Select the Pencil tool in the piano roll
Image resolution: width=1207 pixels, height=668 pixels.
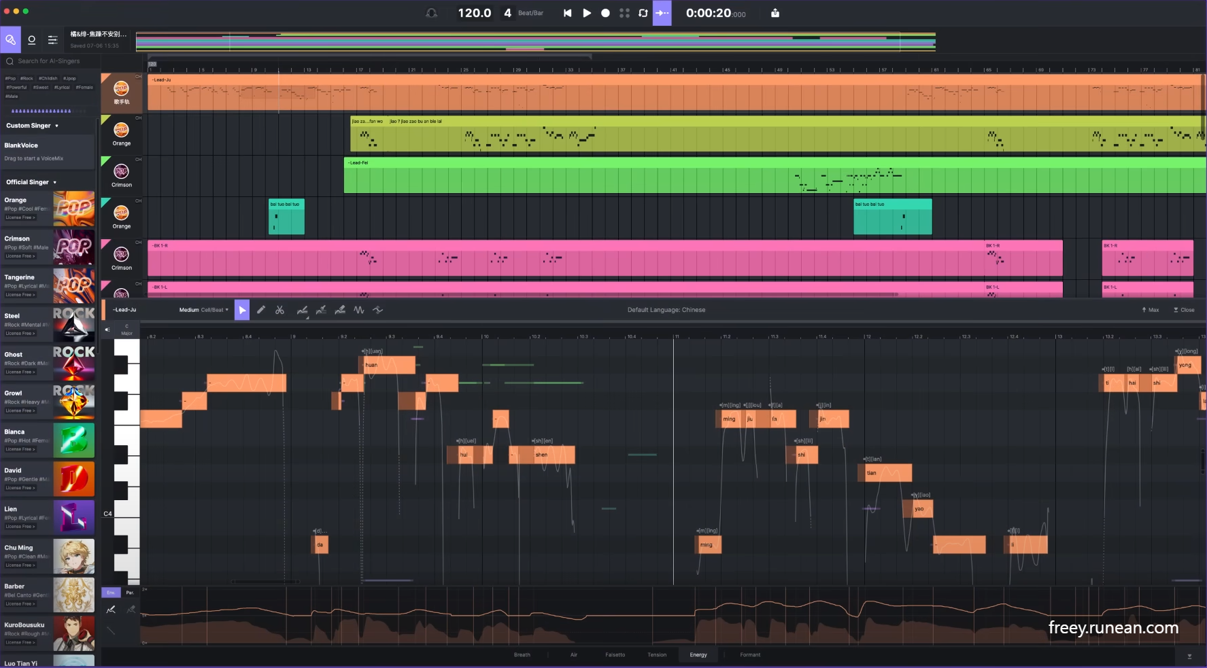261,310
